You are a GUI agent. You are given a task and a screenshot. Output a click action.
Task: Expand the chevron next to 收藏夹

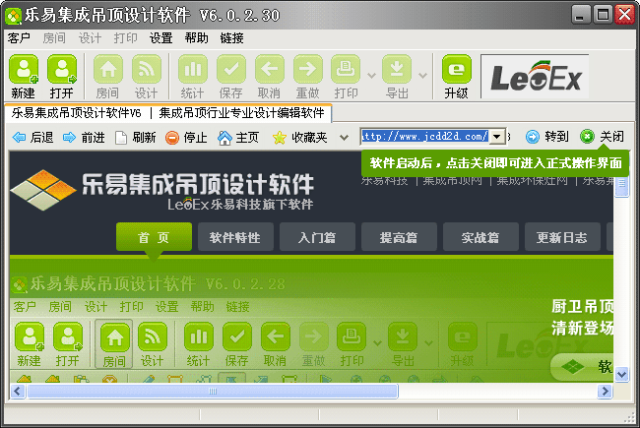[344, 138]
